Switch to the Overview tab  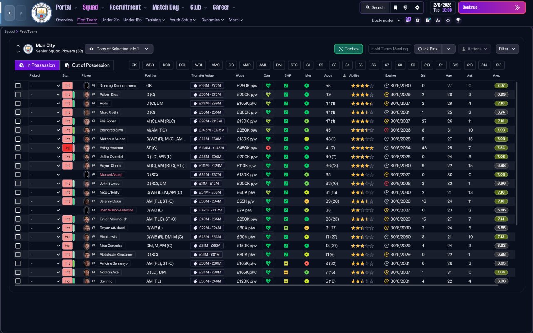click(65, 20)
